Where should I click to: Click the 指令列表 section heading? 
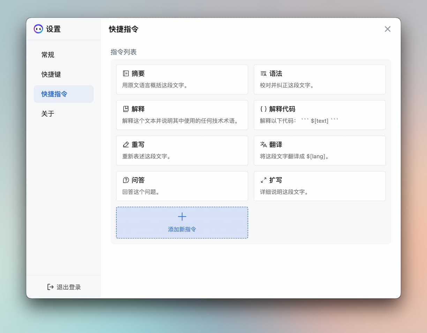pos(123,52)
